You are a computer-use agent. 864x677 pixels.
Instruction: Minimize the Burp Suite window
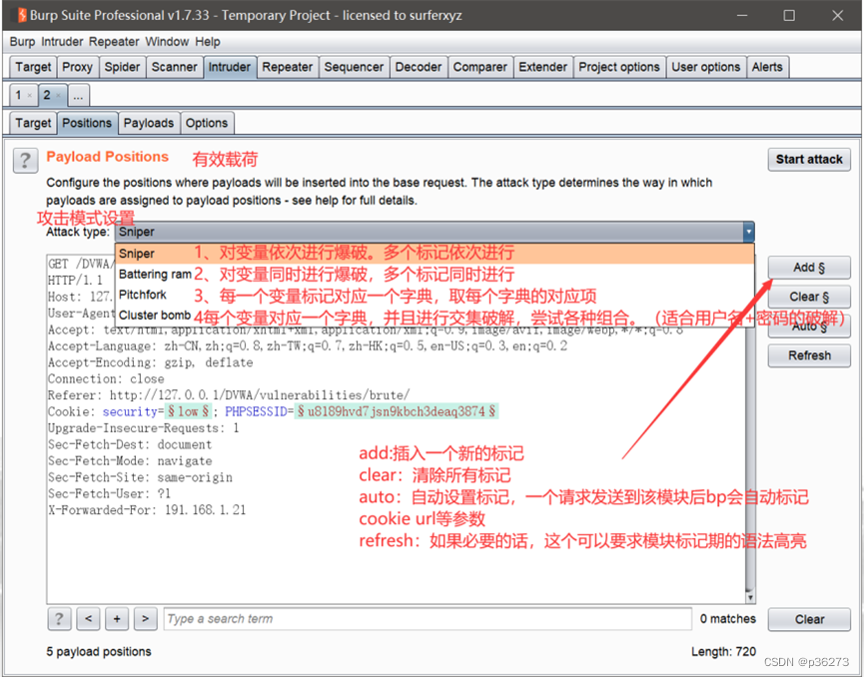742,15
